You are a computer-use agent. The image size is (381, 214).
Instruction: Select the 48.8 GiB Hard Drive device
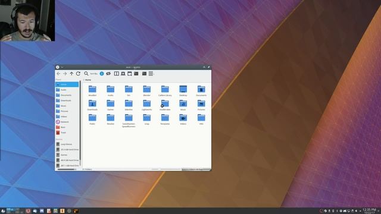coord(67,160)
